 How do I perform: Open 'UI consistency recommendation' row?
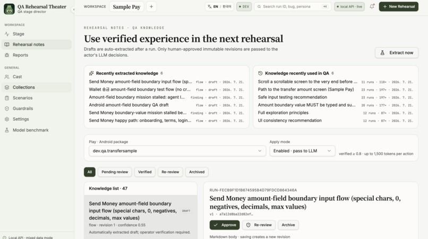[336, 120]
